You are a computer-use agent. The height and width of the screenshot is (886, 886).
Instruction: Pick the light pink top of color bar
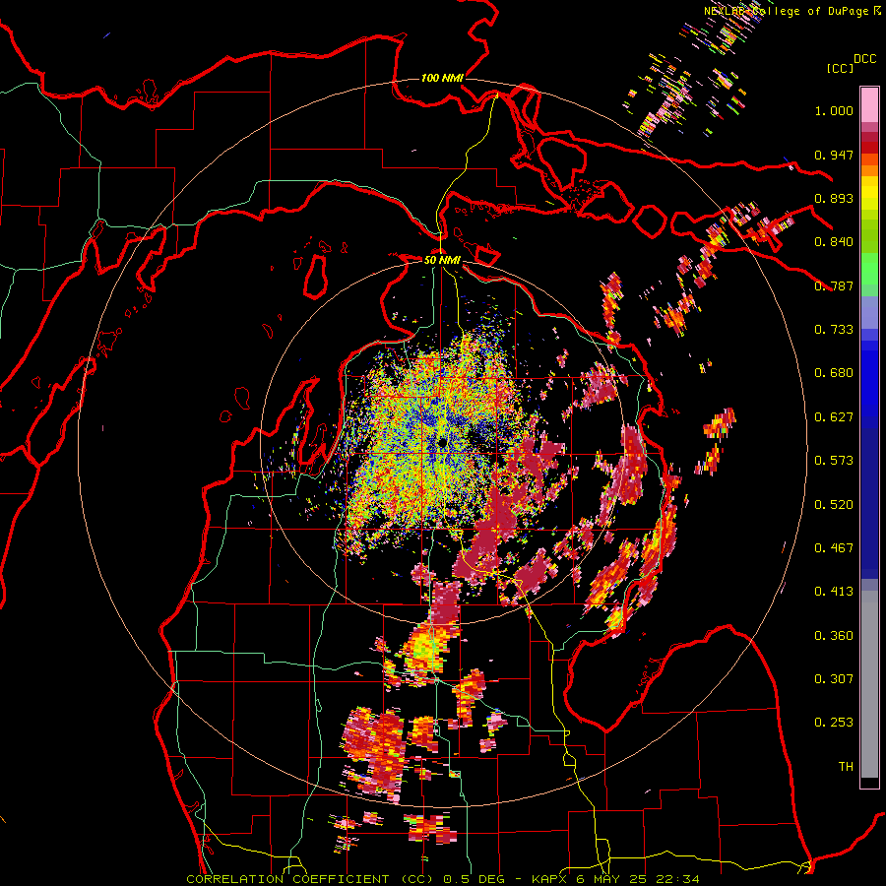click(x=869, y=104)
